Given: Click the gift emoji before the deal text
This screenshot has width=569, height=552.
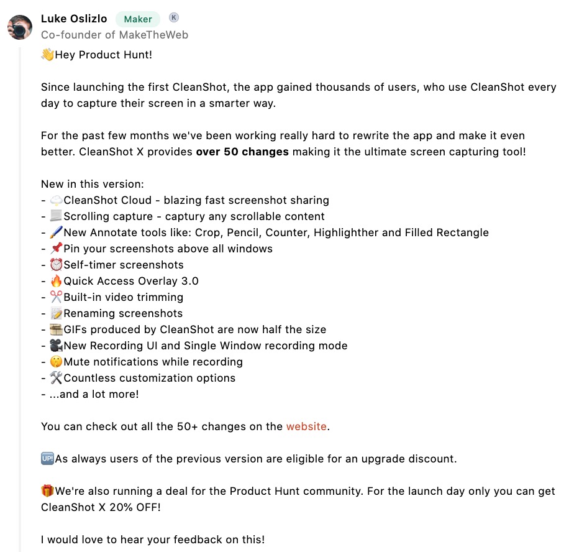Looking at the screenshot, I should pyautogui.click(x=48, y=491).
